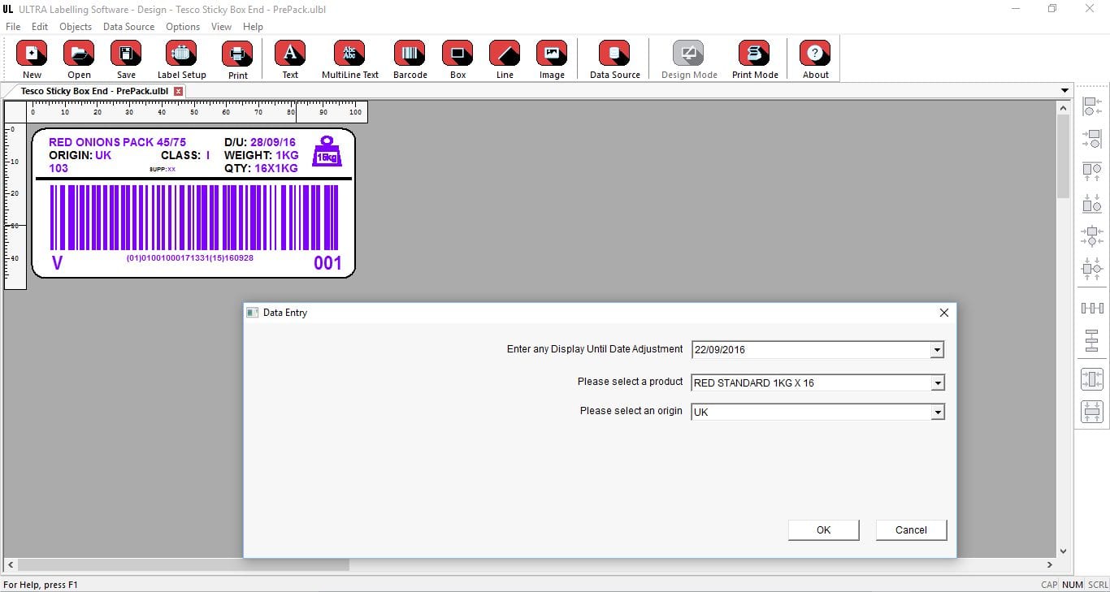Screen dimensions: 1110x592
Task: Click the horizontal scrollbar right arrow
Action: click(1050, 564)
